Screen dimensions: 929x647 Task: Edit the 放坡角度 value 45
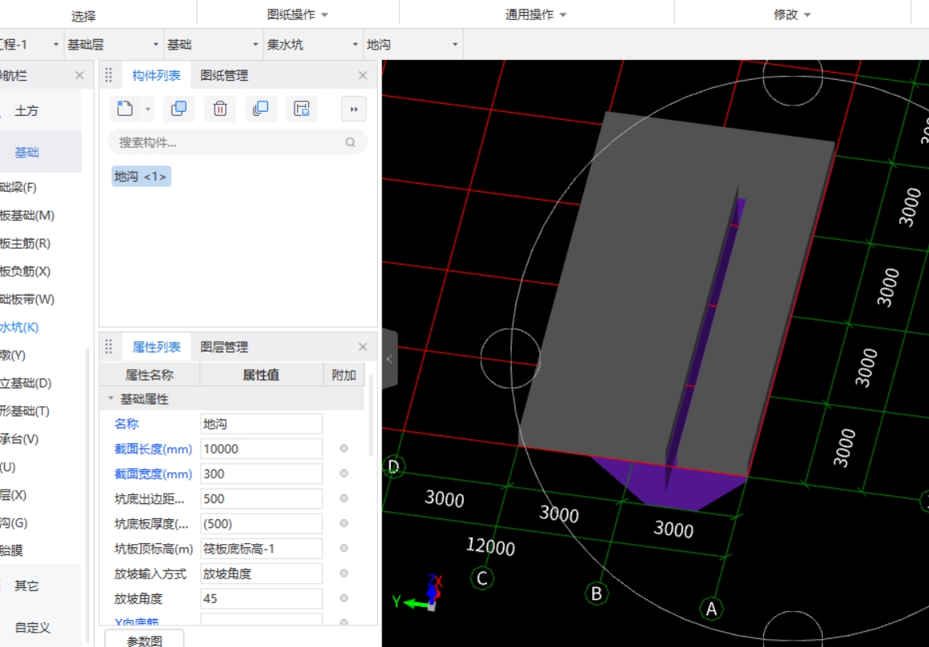click(x=261, y=598)
